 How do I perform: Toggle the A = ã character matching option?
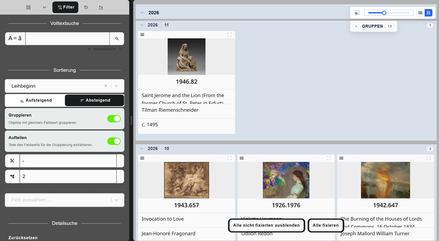point(15,39)
